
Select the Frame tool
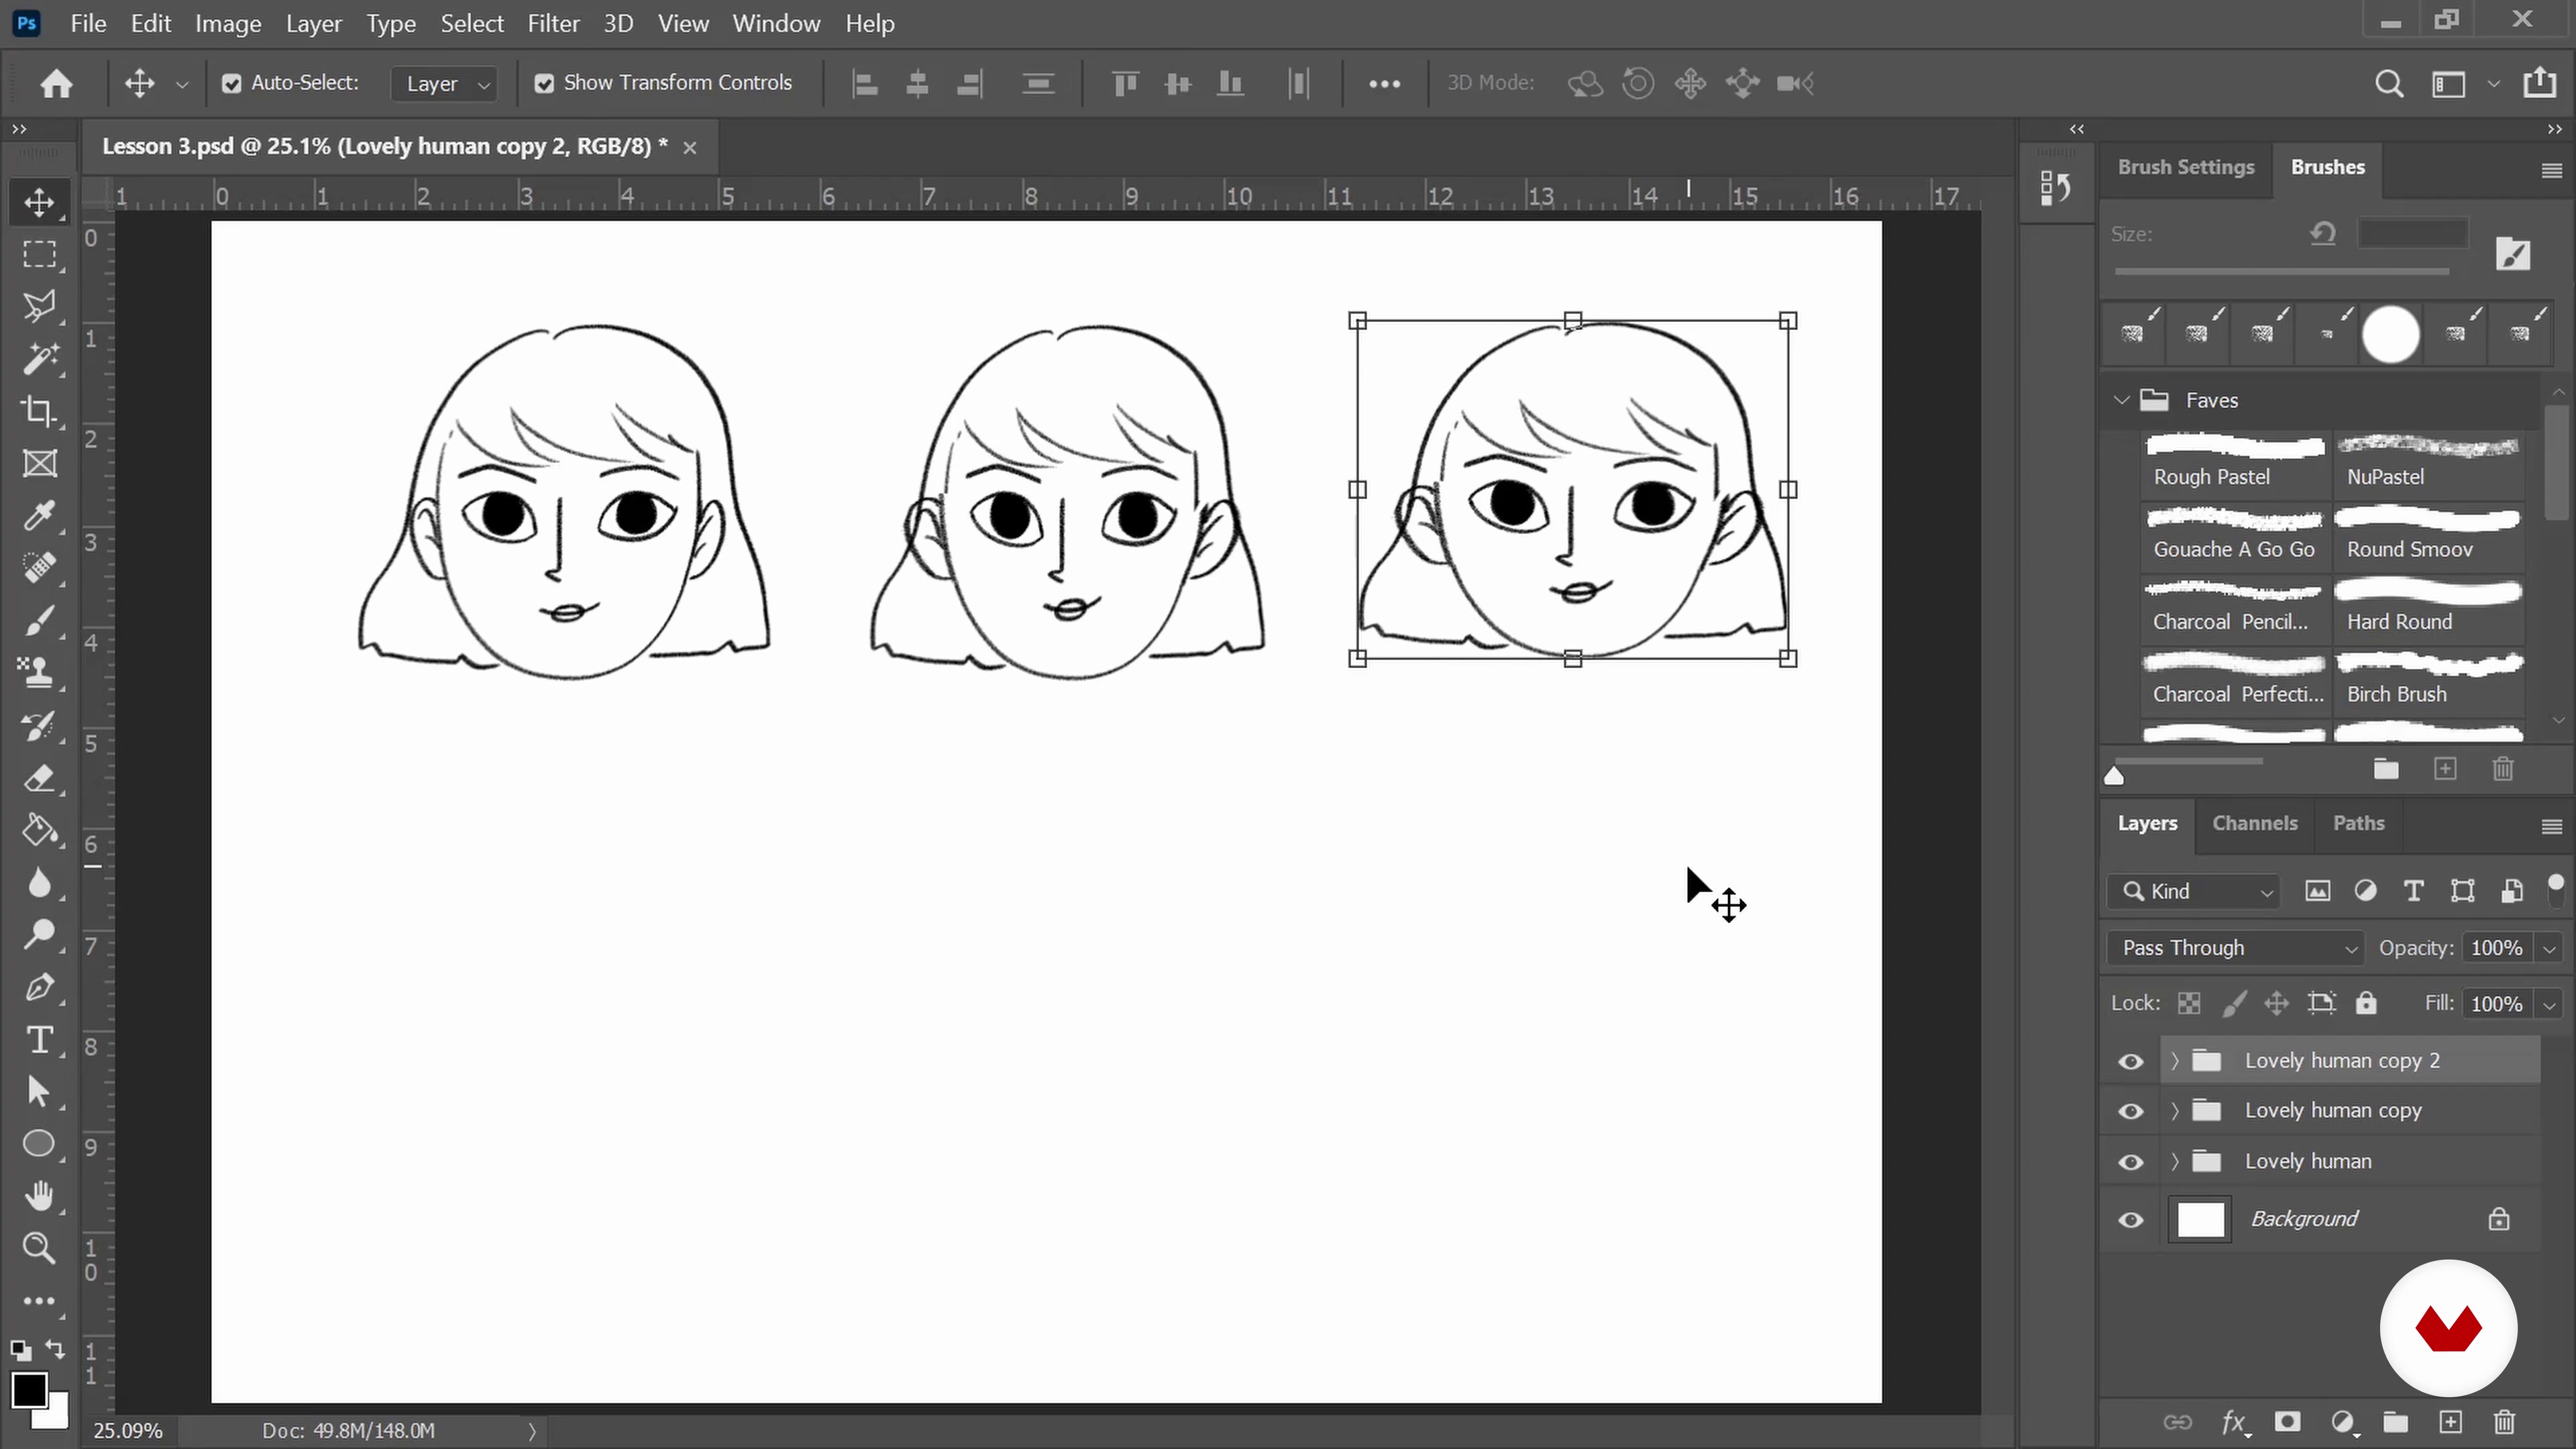(x=40, y=463)
